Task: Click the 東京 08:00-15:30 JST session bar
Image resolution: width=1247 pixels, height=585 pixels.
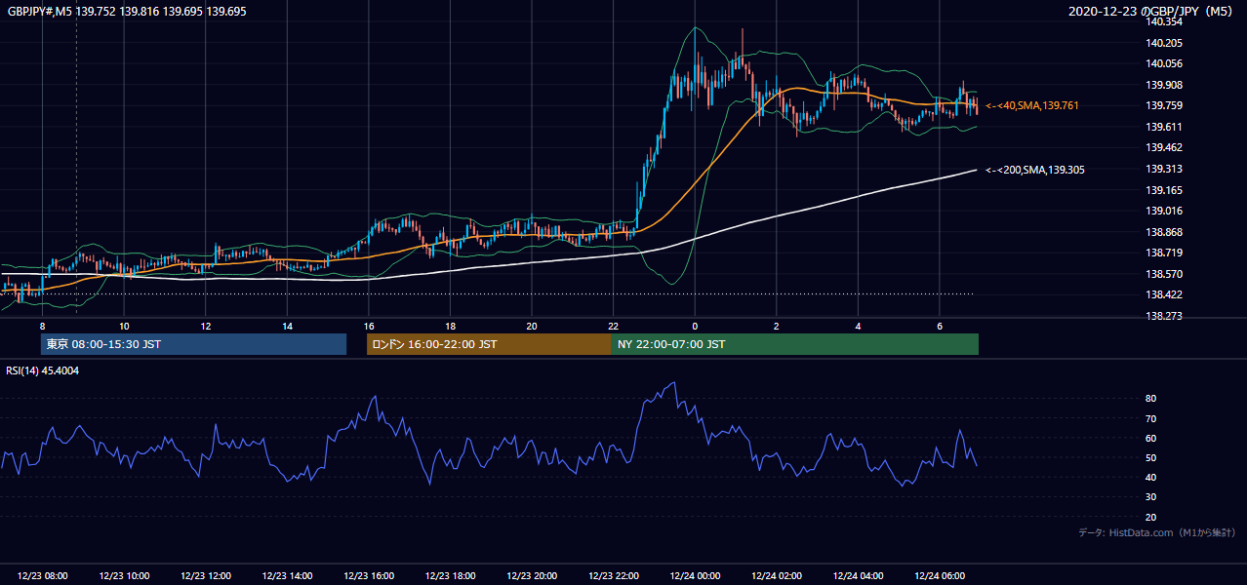Action: [193, 344]
